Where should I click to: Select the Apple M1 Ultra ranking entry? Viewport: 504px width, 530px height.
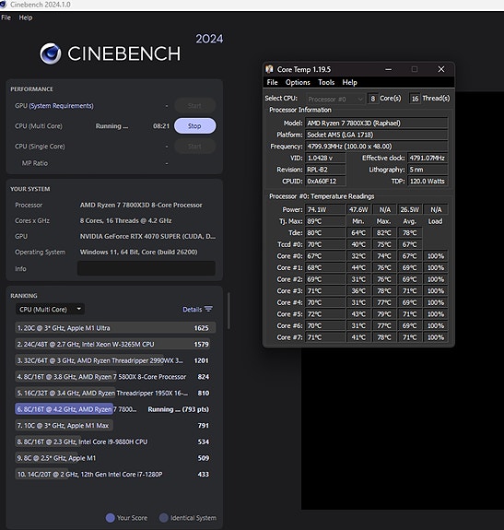click(115, 328)
